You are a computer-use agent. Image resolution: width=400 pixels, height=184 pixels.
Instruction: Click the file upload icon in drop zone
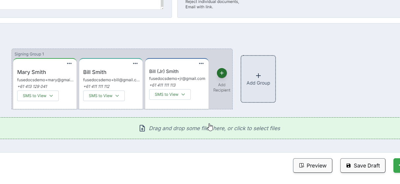point(142,128)
